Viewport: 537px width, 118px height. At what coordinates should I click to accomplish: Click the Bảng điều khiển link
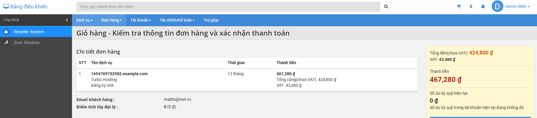point(29,6)
